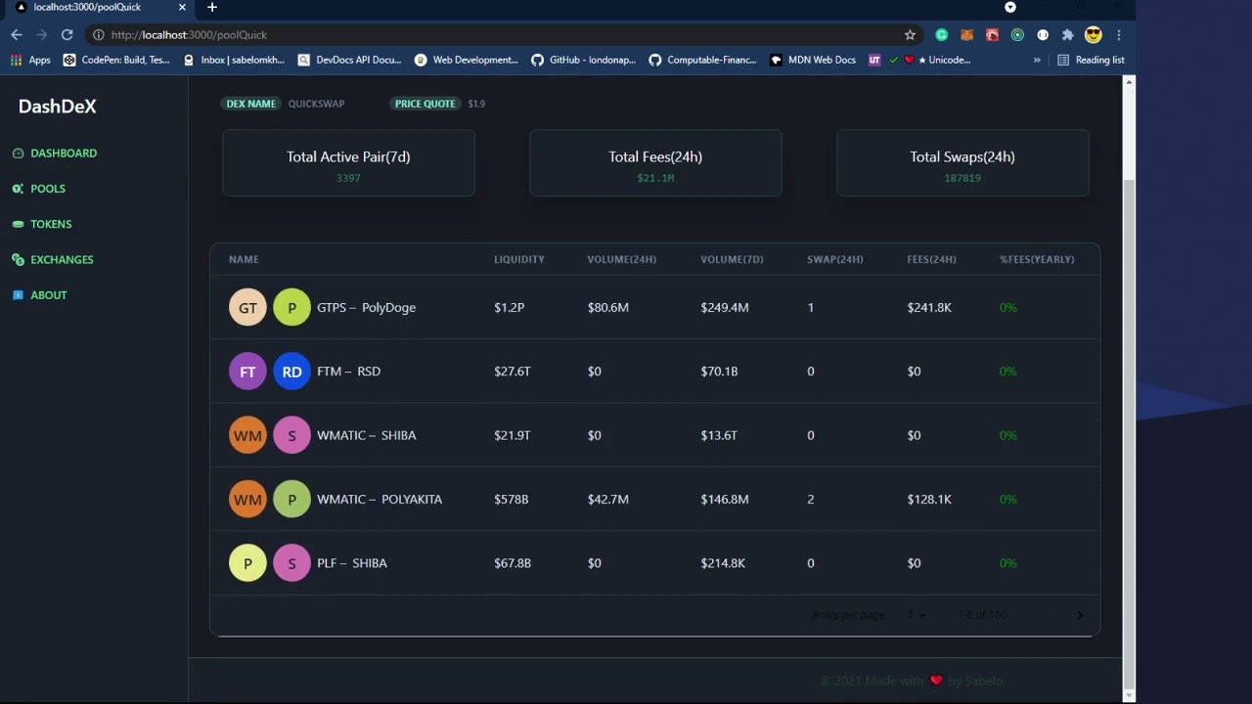Image resolution: width=1252 pixels, height=704 pixels.
Task: Click S avatar in PLF–SHIBA row
Action: point(291,563)
